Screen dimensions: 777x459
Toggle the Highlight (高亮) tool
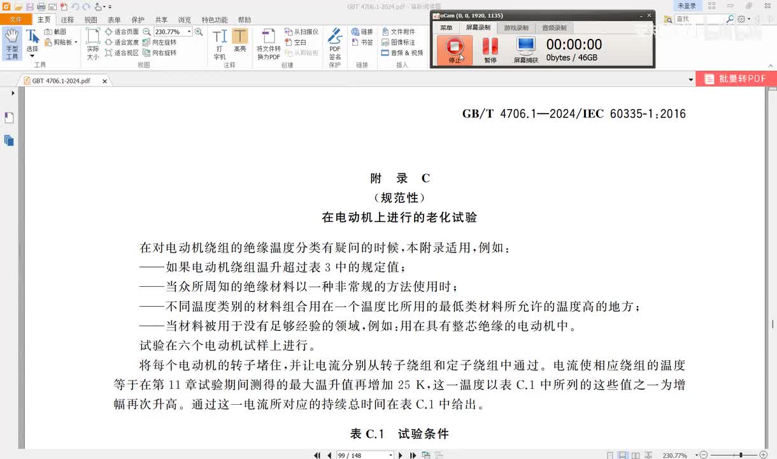(240, 41)
